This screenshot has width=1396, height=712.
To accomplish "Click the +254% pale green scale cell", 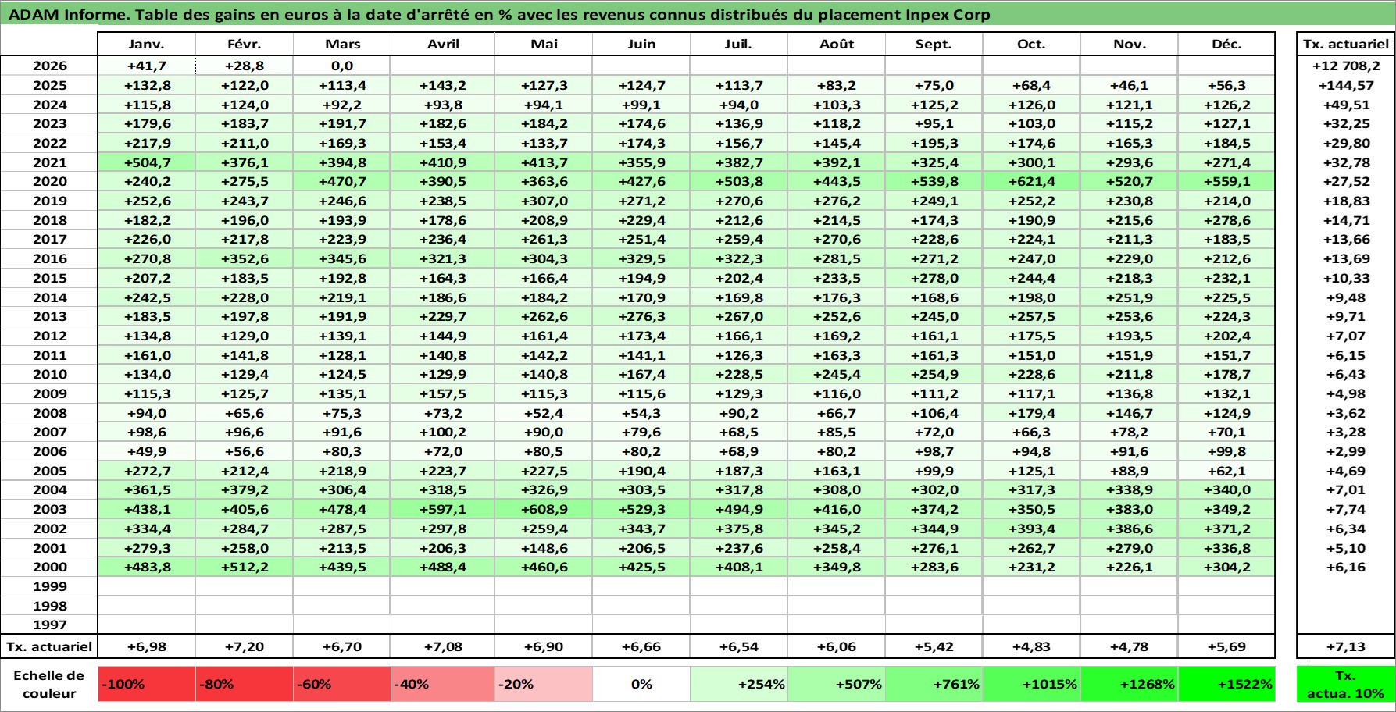I will [x=739, y=684].
